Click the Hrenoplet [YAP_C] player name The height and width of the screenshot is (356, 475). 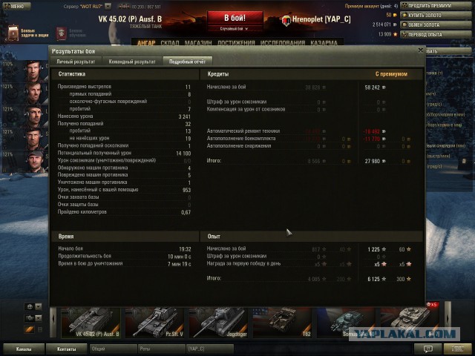(x=321, y=19)
